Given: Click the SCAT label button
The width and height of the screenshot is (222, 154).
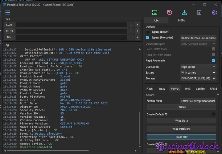Looking at the screenshot, I should point(9,25).
